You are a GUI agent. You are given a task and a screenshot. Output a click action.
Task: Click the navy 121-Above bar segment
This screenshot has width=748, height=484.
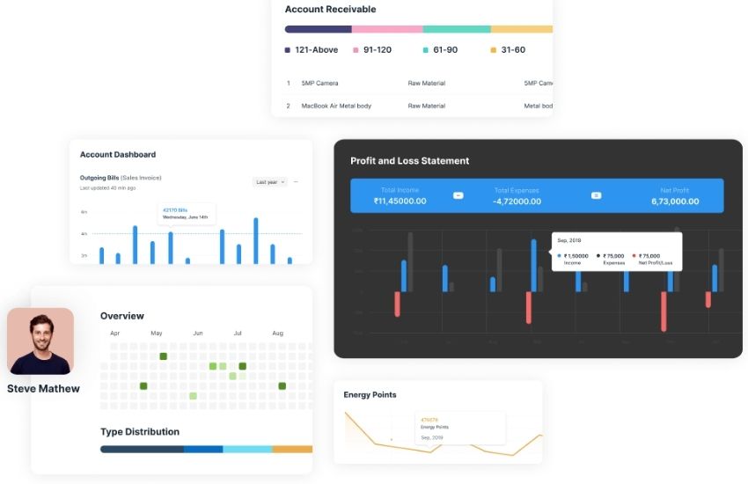coord(319,29)
